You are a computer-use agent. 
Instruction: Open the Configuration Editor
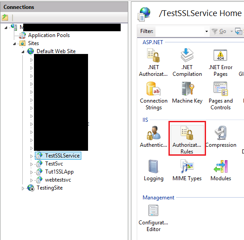(x=153, y=218)
